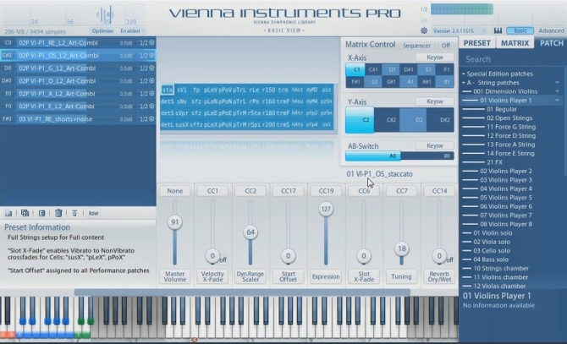Select the 'sffz' cell in the matrix grid

click(x=196, y=124)
